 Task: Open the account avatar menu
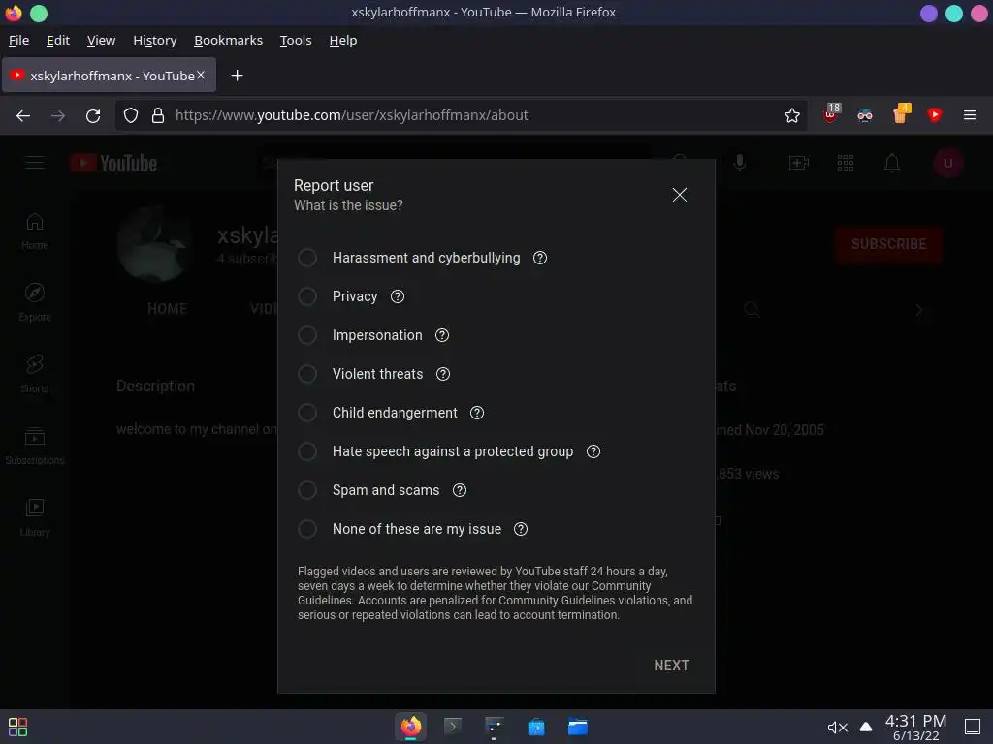click(x=947, y=163)
